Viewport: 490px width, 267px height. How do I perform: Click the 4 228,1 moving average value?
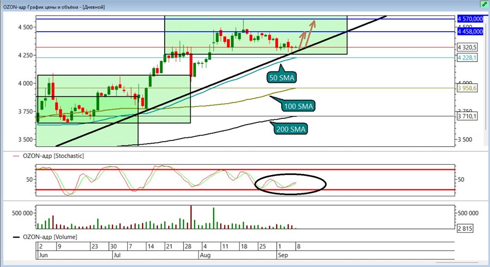tap(467, 57)
